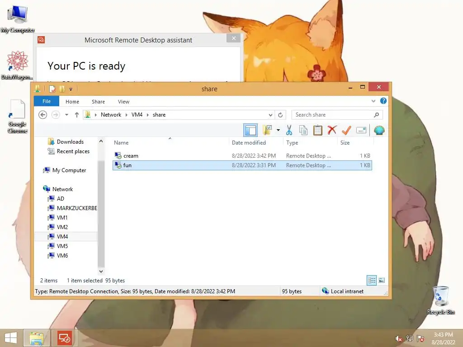Image resolution: width=463 pixels, height=347 pixels.
Task: Click the navigation pane scroll down arrow
Action: (x=101, y=271)
